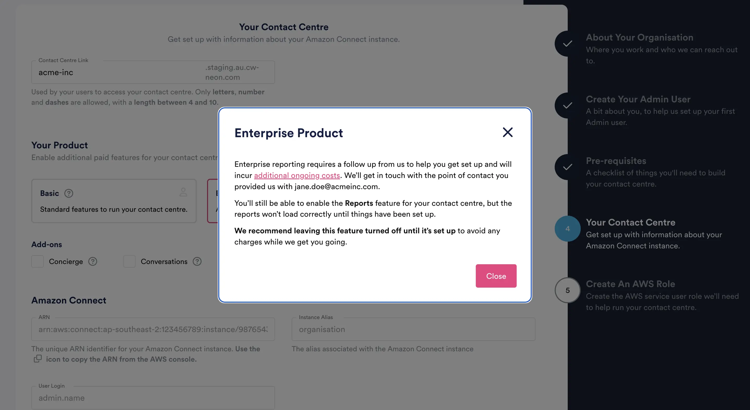Click the pink Close button
750x410 pixels.
tap(496, 276)
